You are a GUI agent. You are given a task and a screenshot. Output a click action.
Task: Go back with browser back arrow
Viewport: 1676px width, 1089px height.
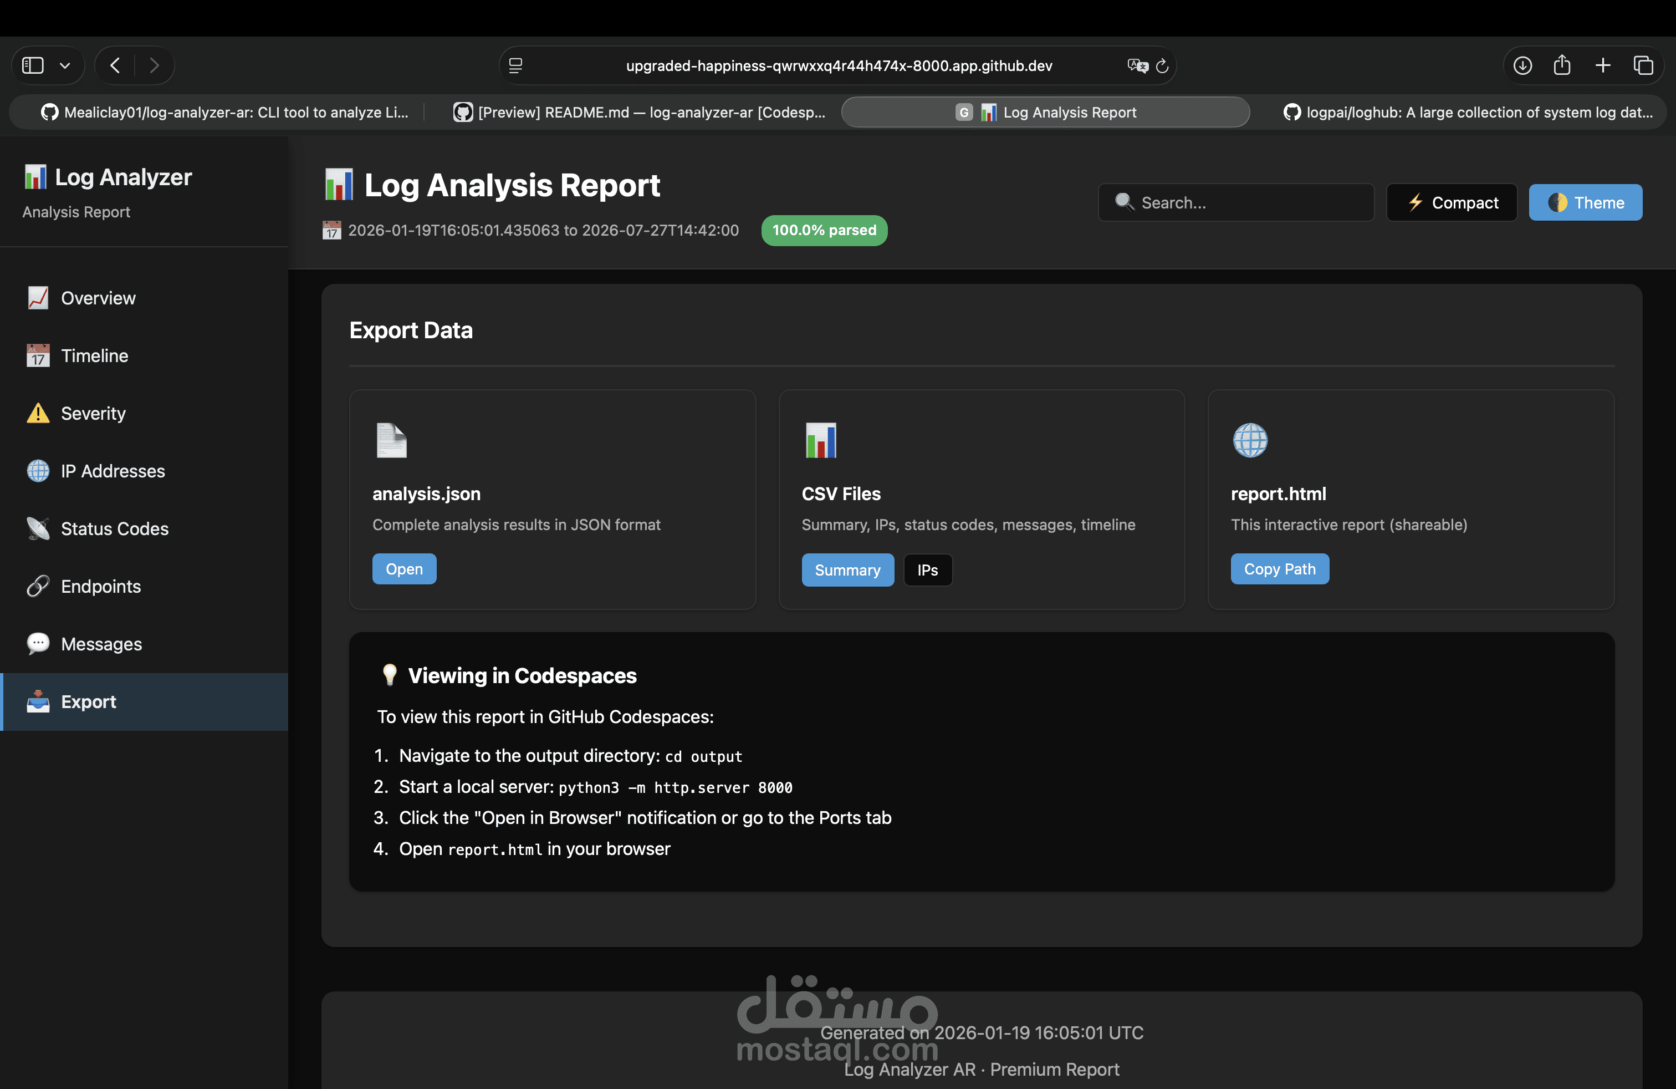click(115, 65)
